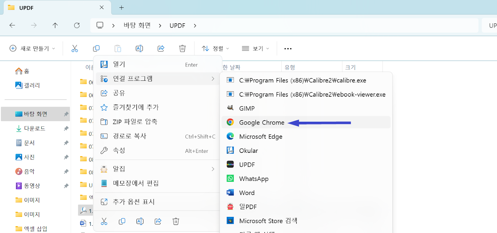Open with GIMP
Image resolution: width=497 pixels, height=233 pixels.
[306, 108]
